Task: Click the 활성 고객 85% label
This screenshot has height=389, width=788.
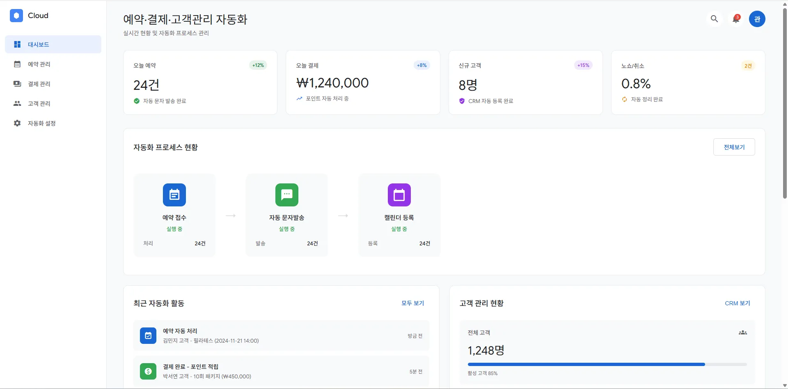Action: [483, 373]
